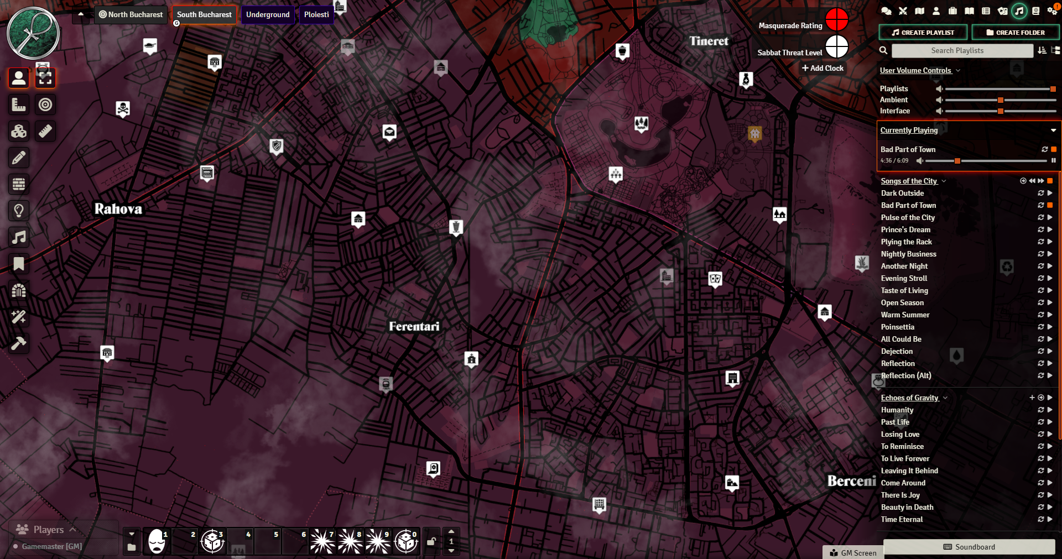Open the Card Stacks tab
The width and height of the screenshot is (1062, 559).
coord(1002,11)
